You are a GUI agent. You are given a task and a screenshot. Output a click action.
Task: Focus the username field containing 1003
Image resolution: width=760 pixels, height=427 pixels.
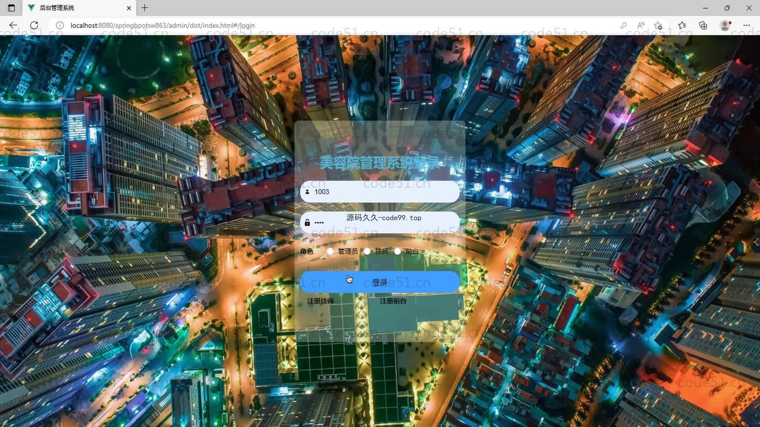tap(380, 192)
